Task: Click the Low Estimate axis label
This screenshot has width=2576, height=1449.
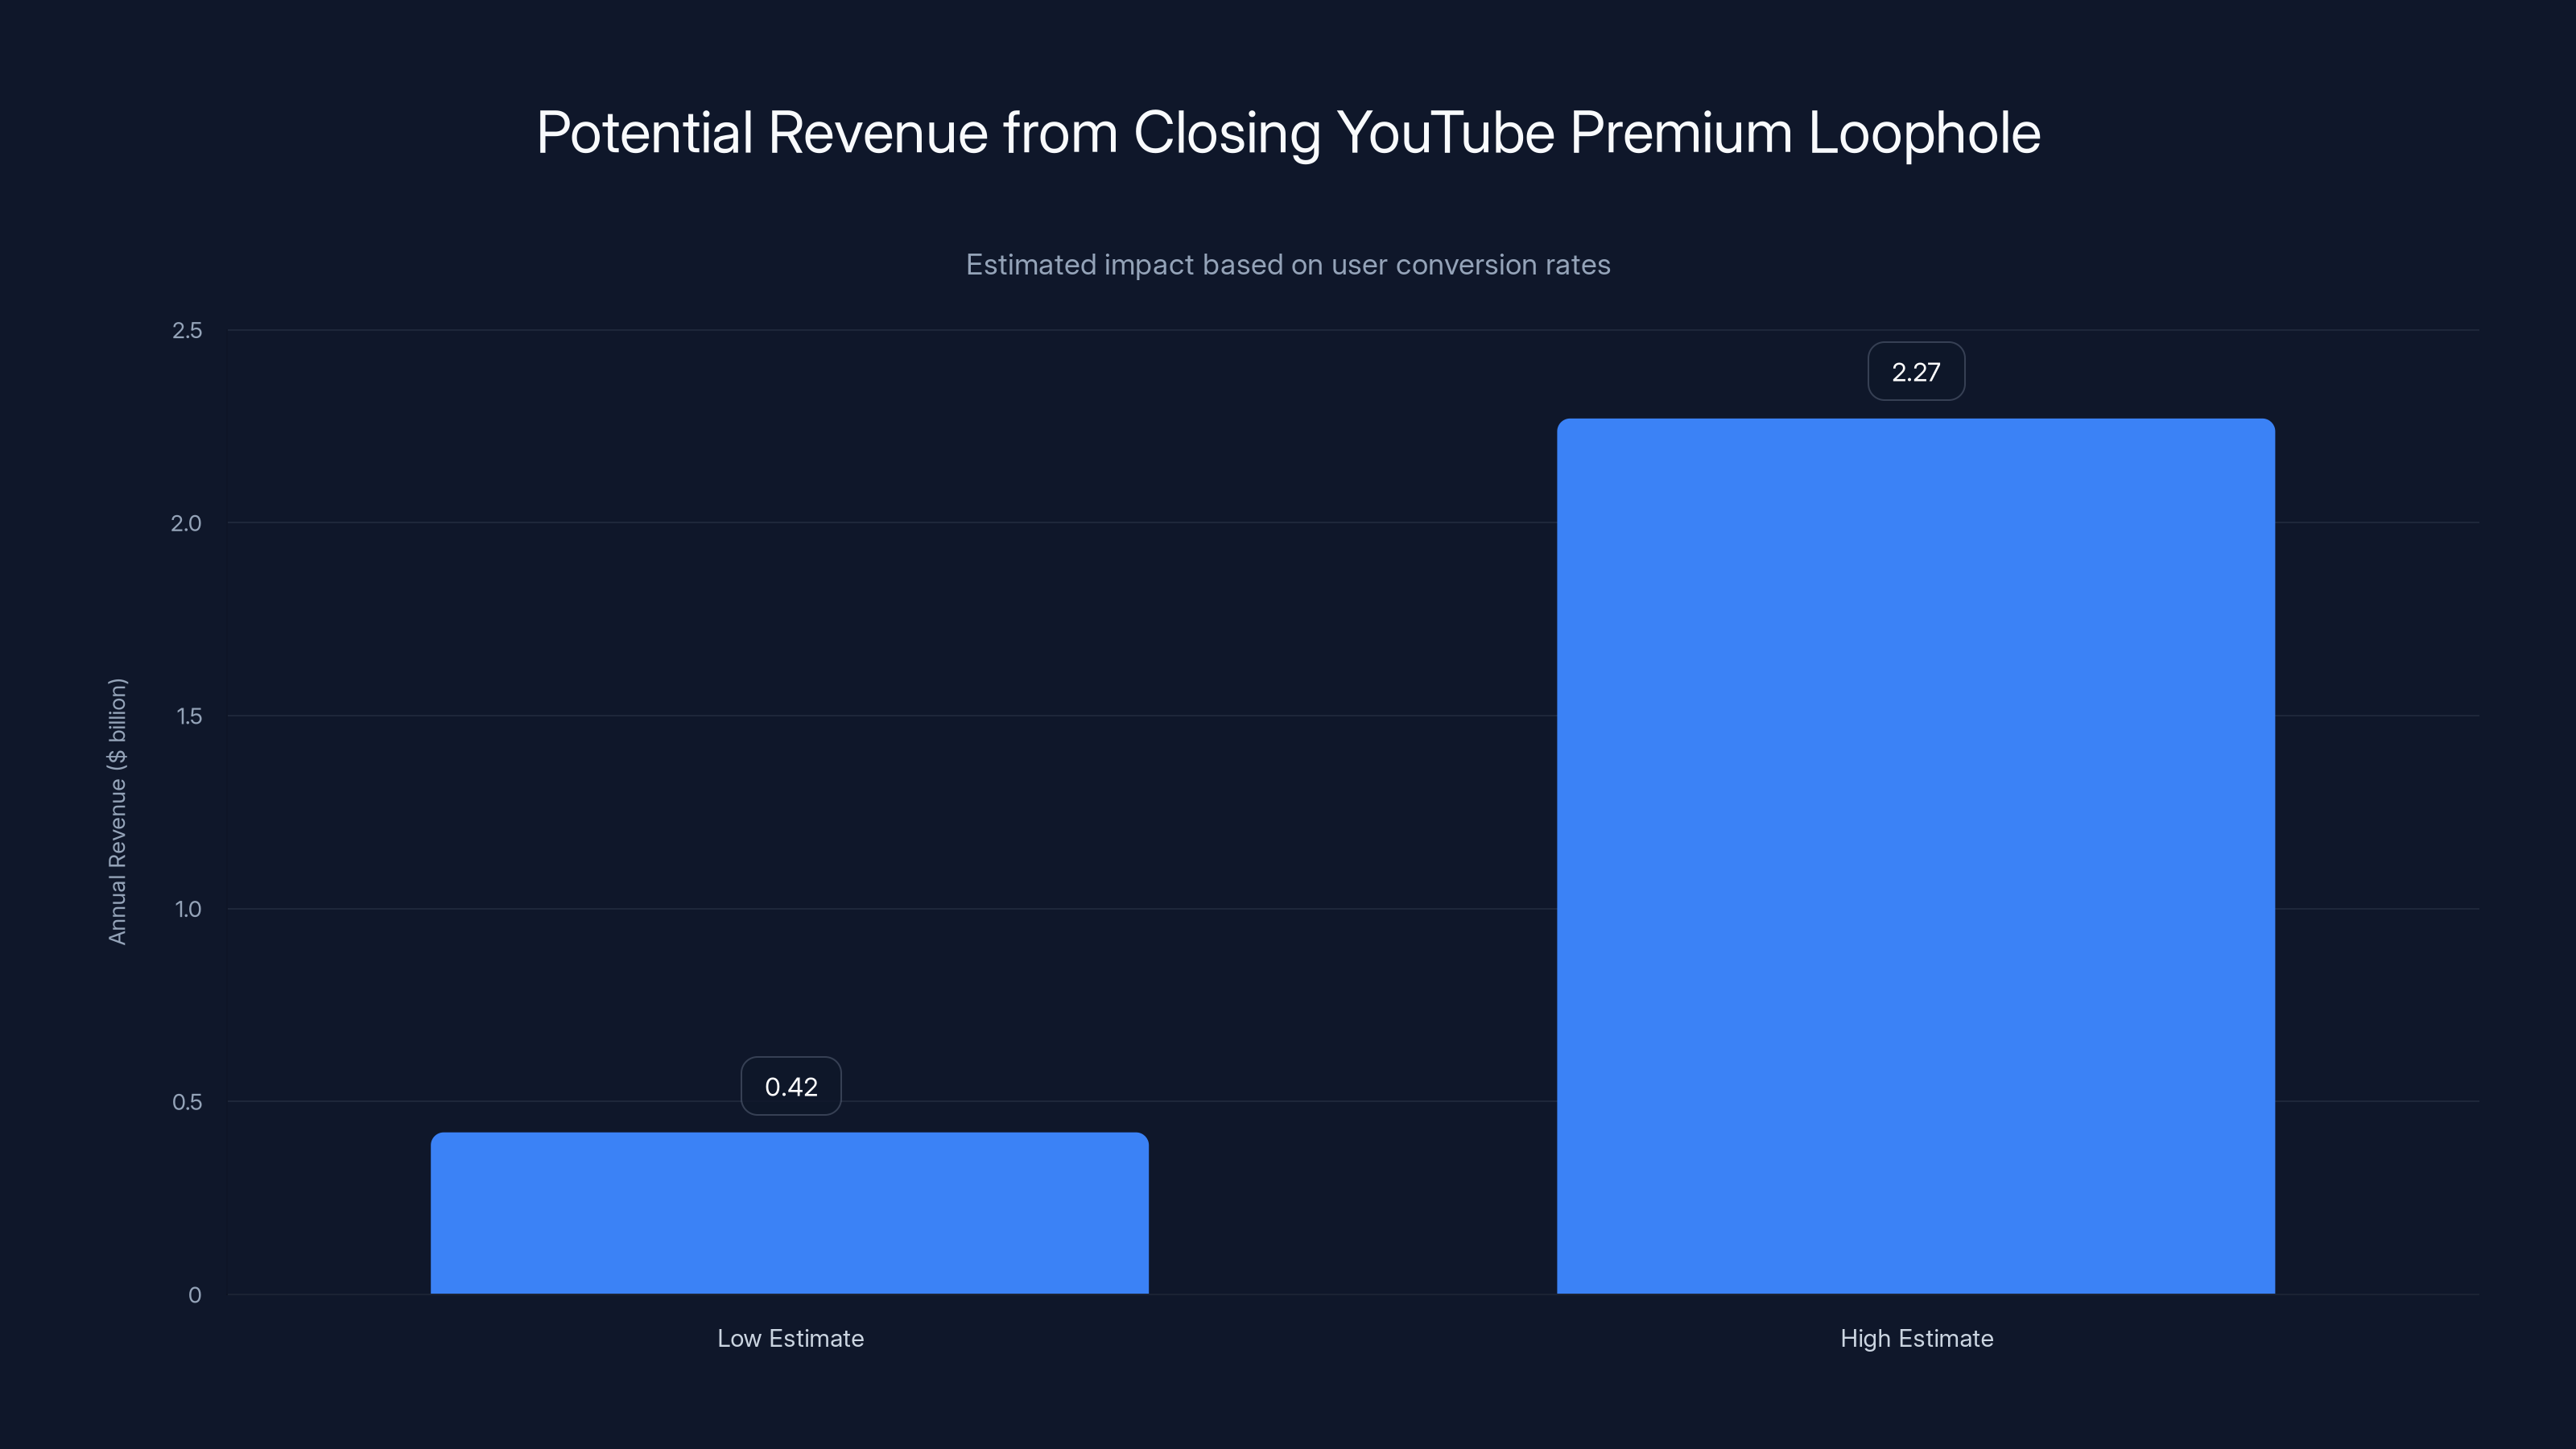Action: [790, 1338]
